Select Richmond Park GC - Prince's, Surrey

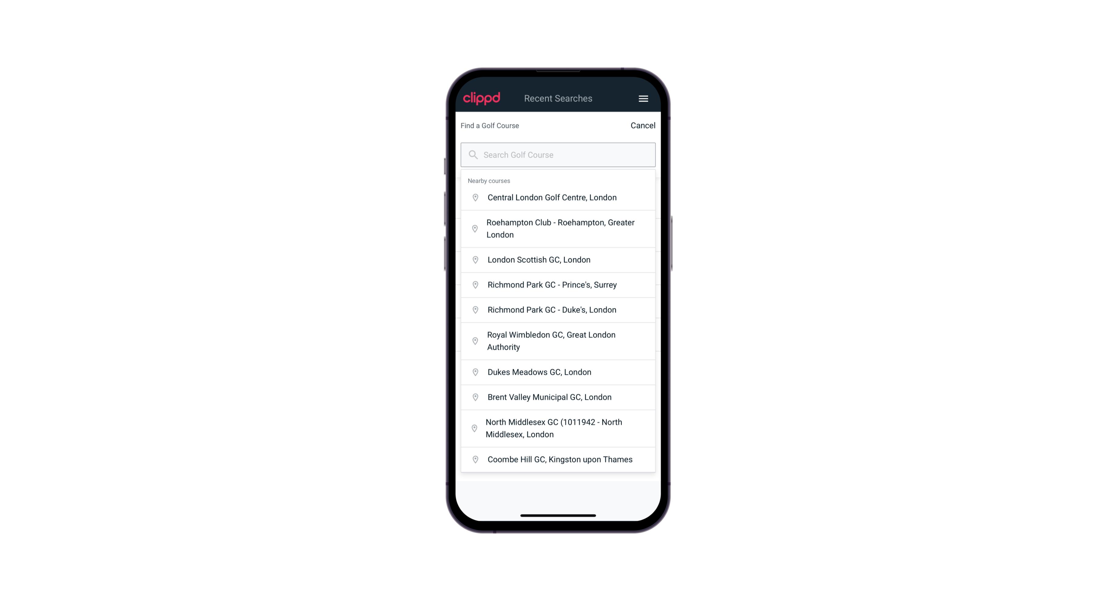558,284
